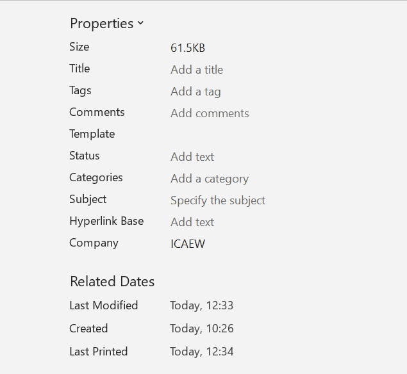The image size is (407, 374).
Task: Click the 61.5KB size value
Action: 188,48
